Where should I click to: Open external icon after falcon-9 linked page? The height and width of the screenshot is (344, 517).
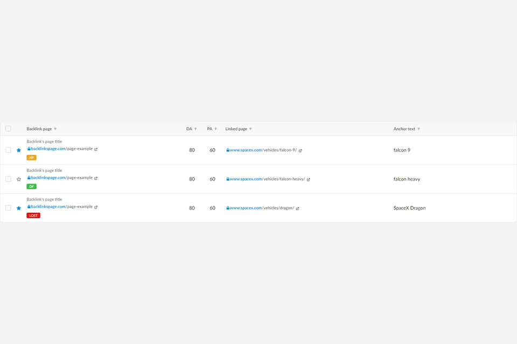301,150
